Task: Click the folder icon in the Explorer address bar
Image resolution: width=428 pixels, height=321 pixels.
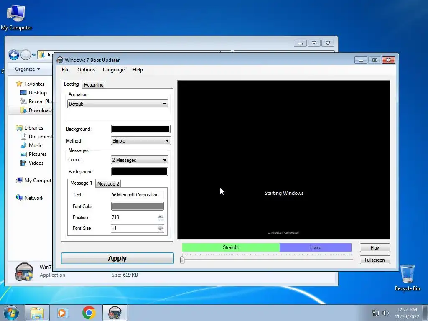Action: click(x=42, y=55)
